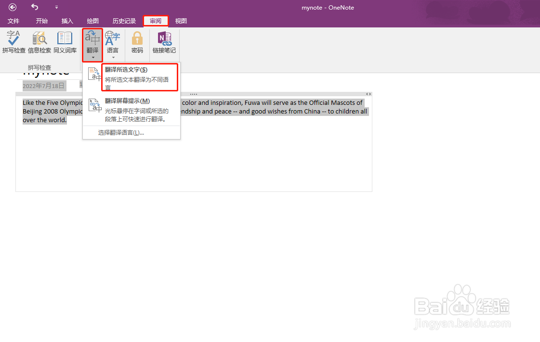Click the 语言 language icon

tap(112, 38)
